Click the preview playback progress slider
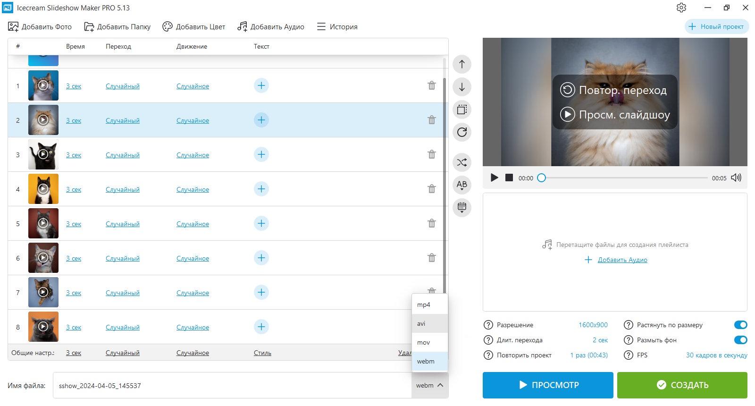 (624, 178)
